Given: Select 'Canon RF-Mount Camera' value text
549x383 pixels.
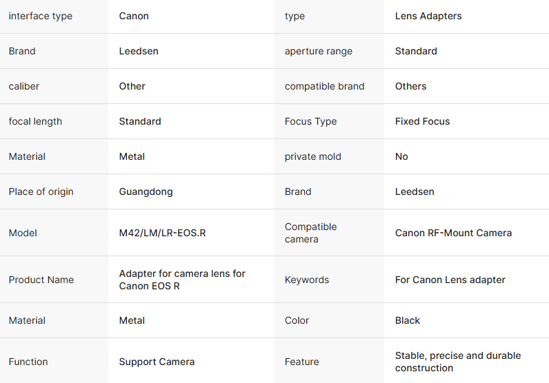Looking at the screenshot, I should (453, 233).
